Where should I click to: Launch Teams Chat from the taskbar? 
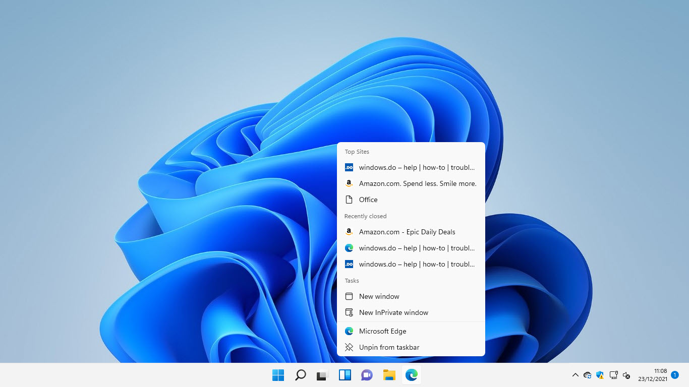[x=367, y=375]
